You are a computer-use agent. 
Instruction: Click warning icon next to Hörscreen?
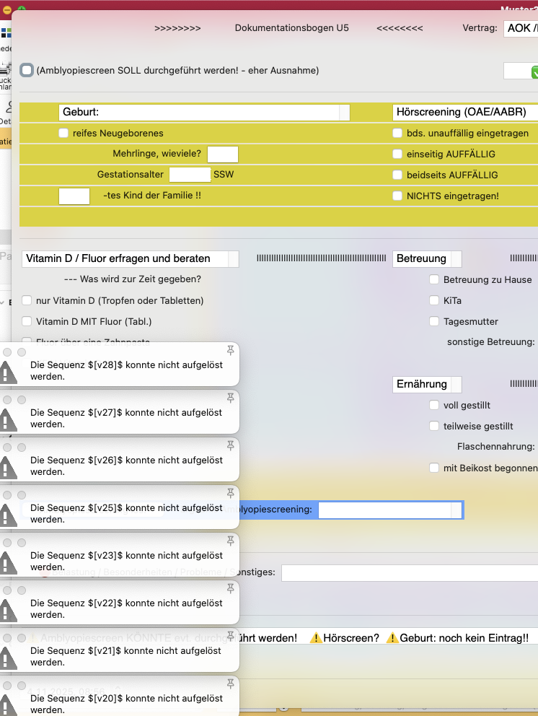coord(316,638)
